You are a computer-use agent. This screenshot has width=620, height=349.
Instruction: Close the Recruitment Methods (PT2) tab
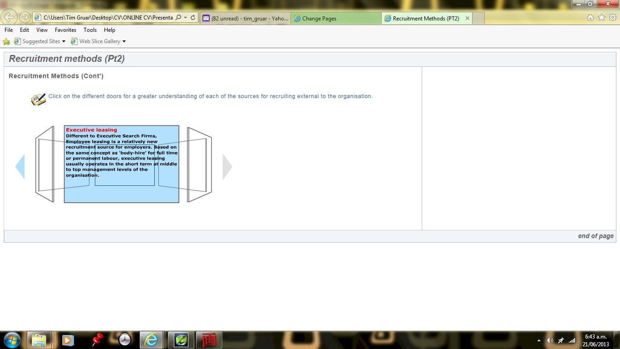point(467,19)
